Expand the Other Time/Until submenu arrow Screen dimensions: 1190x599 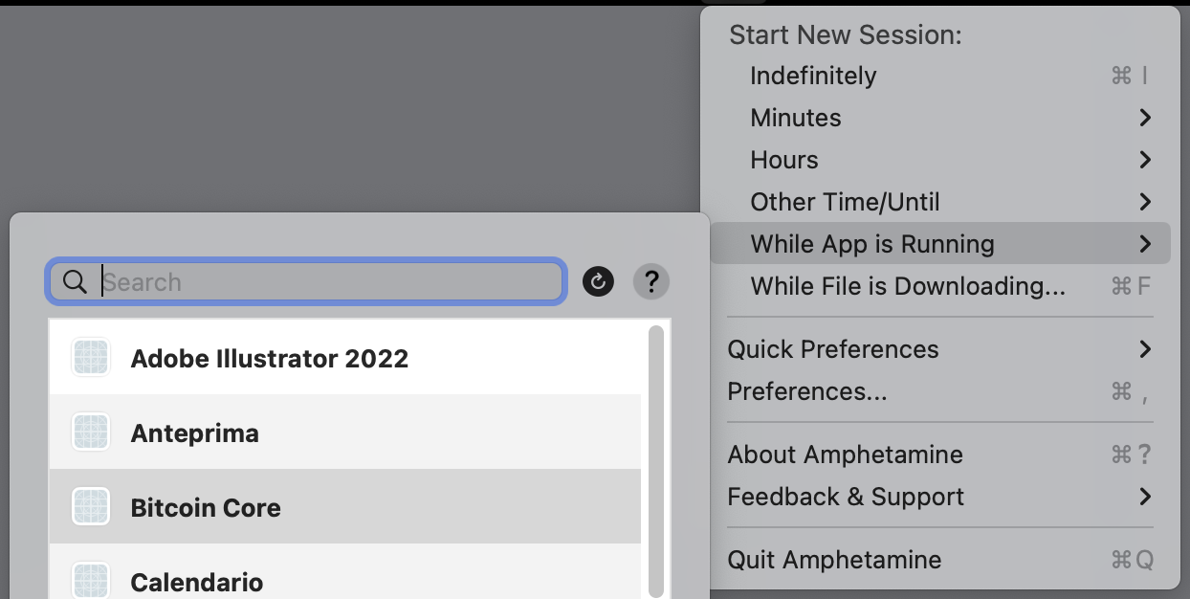coord(1145,202)
